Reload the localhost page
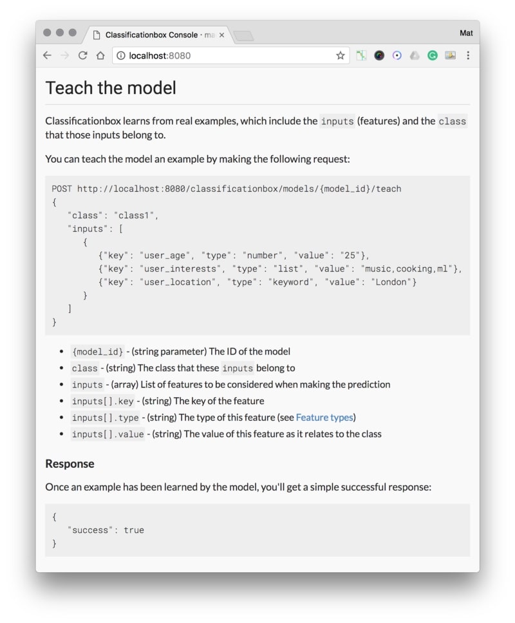This screenshot has width=515, height=623. pos(82,55)
